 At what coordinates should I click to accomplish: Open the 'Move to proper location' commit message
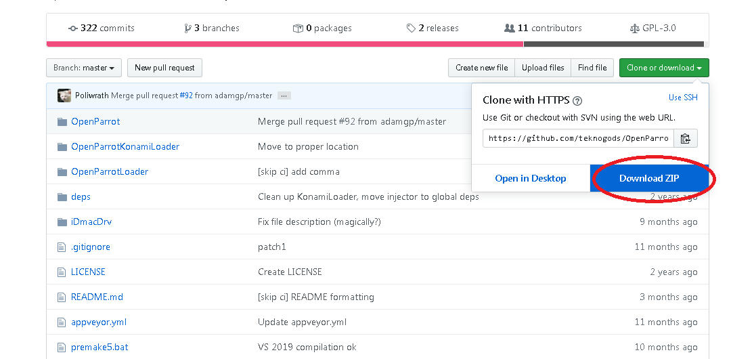[308, 146]
